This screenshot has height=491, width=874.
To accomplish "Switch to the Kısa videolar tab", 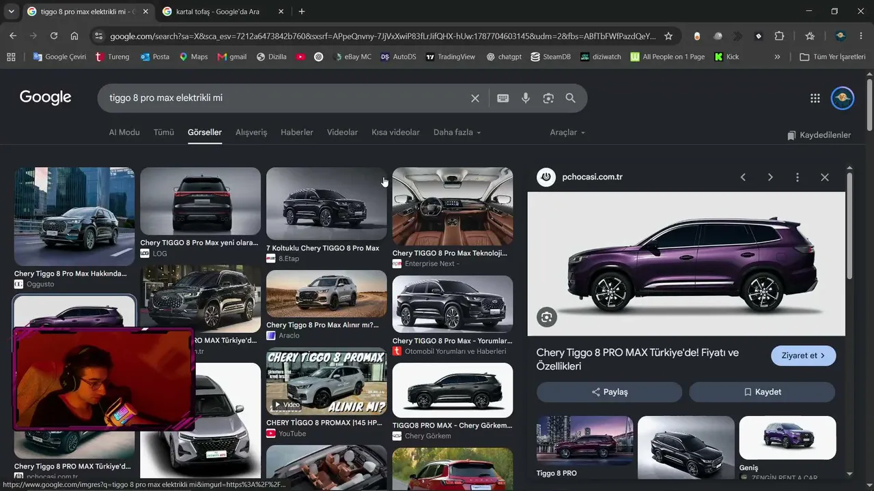I will point(395,132).
